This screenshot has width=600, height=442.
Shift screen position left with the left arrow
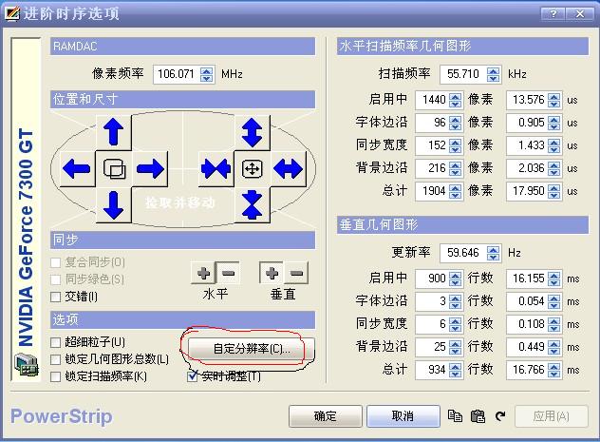pos(77,168)
